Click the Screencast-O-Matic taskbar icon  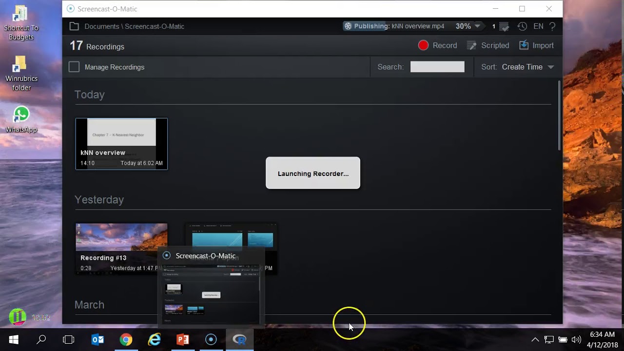tap(211, 339)
